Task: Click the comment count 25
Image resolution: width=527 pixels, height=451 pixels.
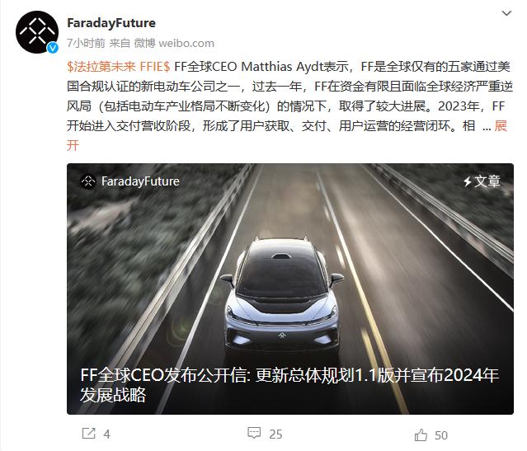Action: pyautogui.click(x=275, y=435)
